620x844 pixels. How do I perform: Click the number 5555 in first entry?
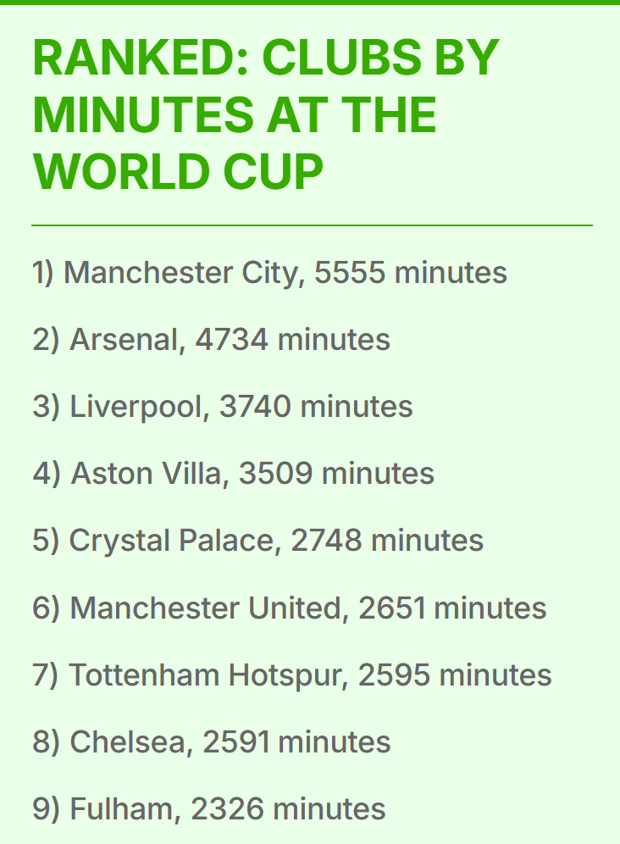point(351,272)
